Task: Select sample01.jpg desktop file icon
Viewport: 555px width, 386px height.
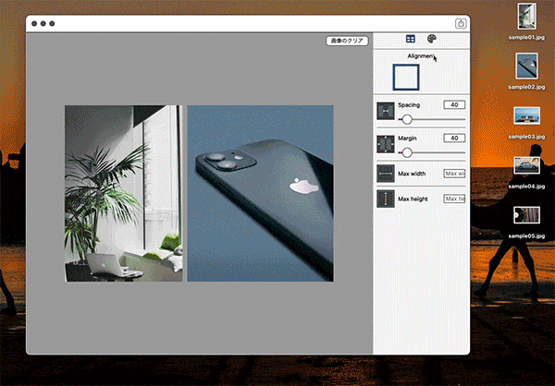Action: click(526, 17)
